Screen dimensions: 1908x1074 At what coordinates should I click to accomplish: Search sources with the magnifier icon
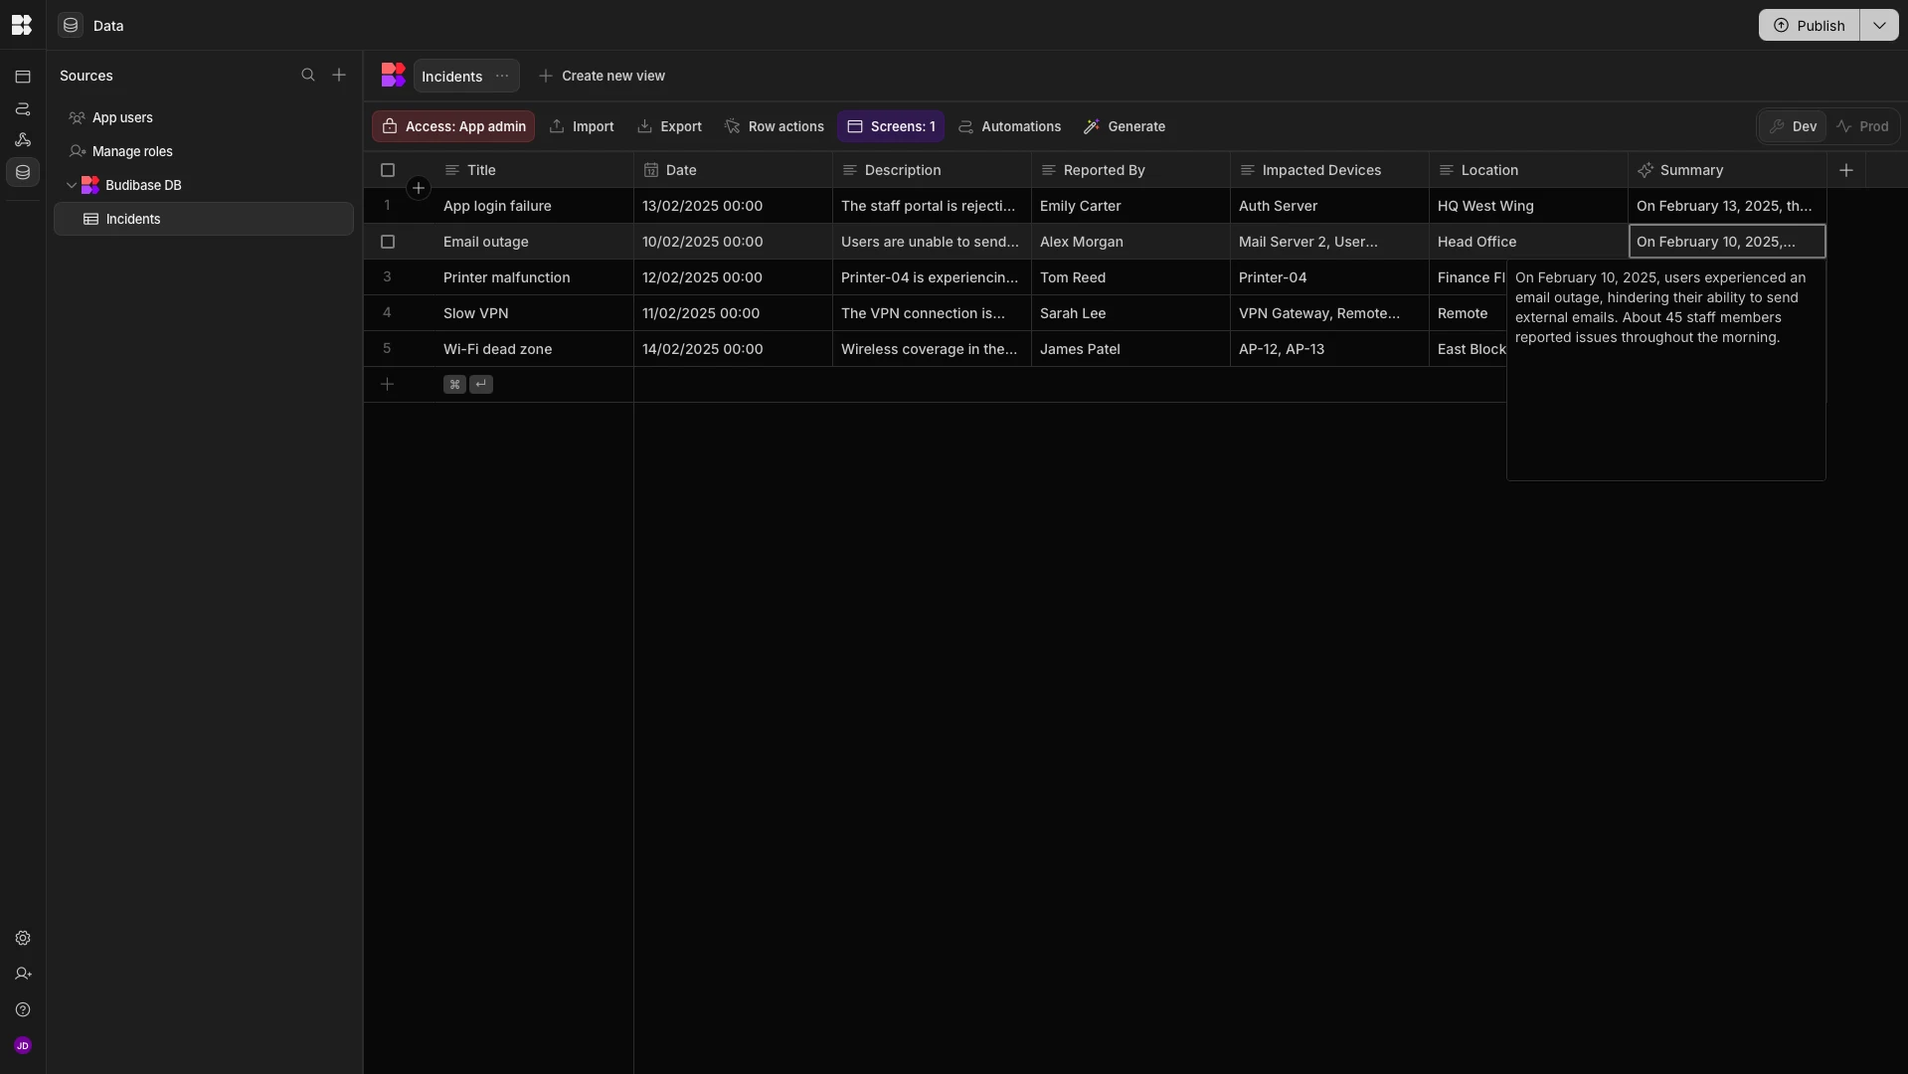(308, 76)
